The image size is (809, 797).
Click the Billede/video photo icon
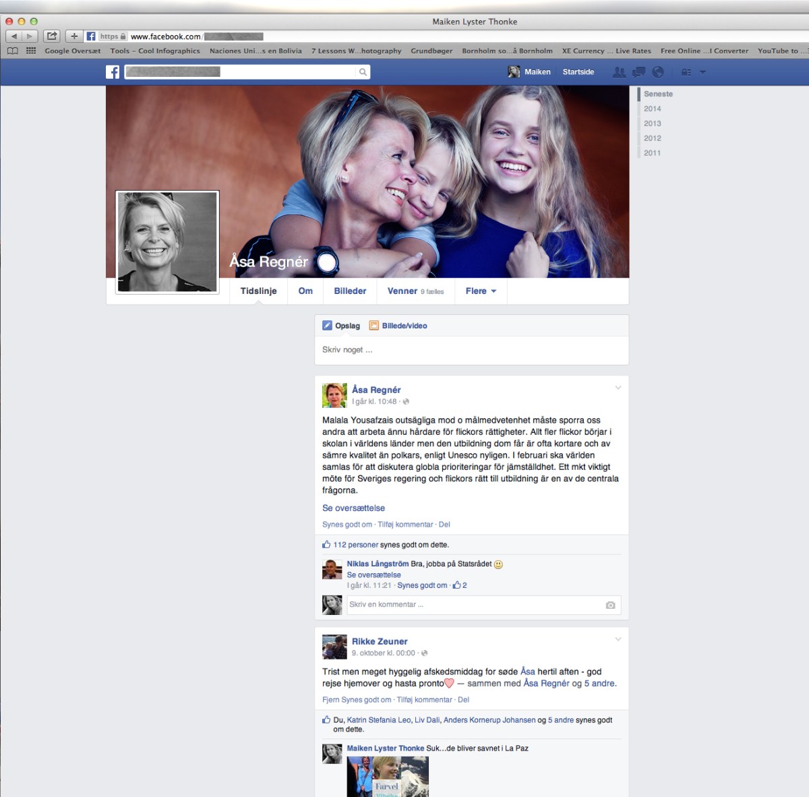(375, 325)
